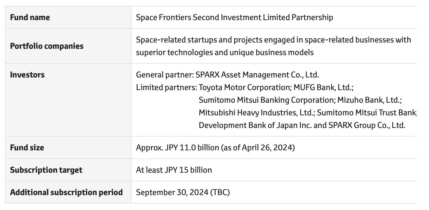Click the Portfolio companies row header
Viewport: 429px width, 210px height.
47,46
